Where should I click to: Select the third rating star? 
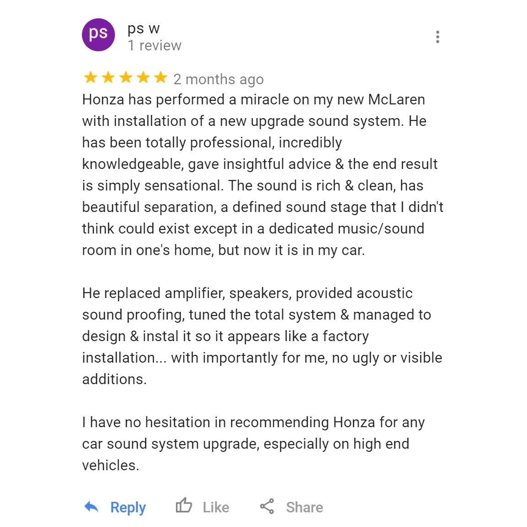coord(126,78)
